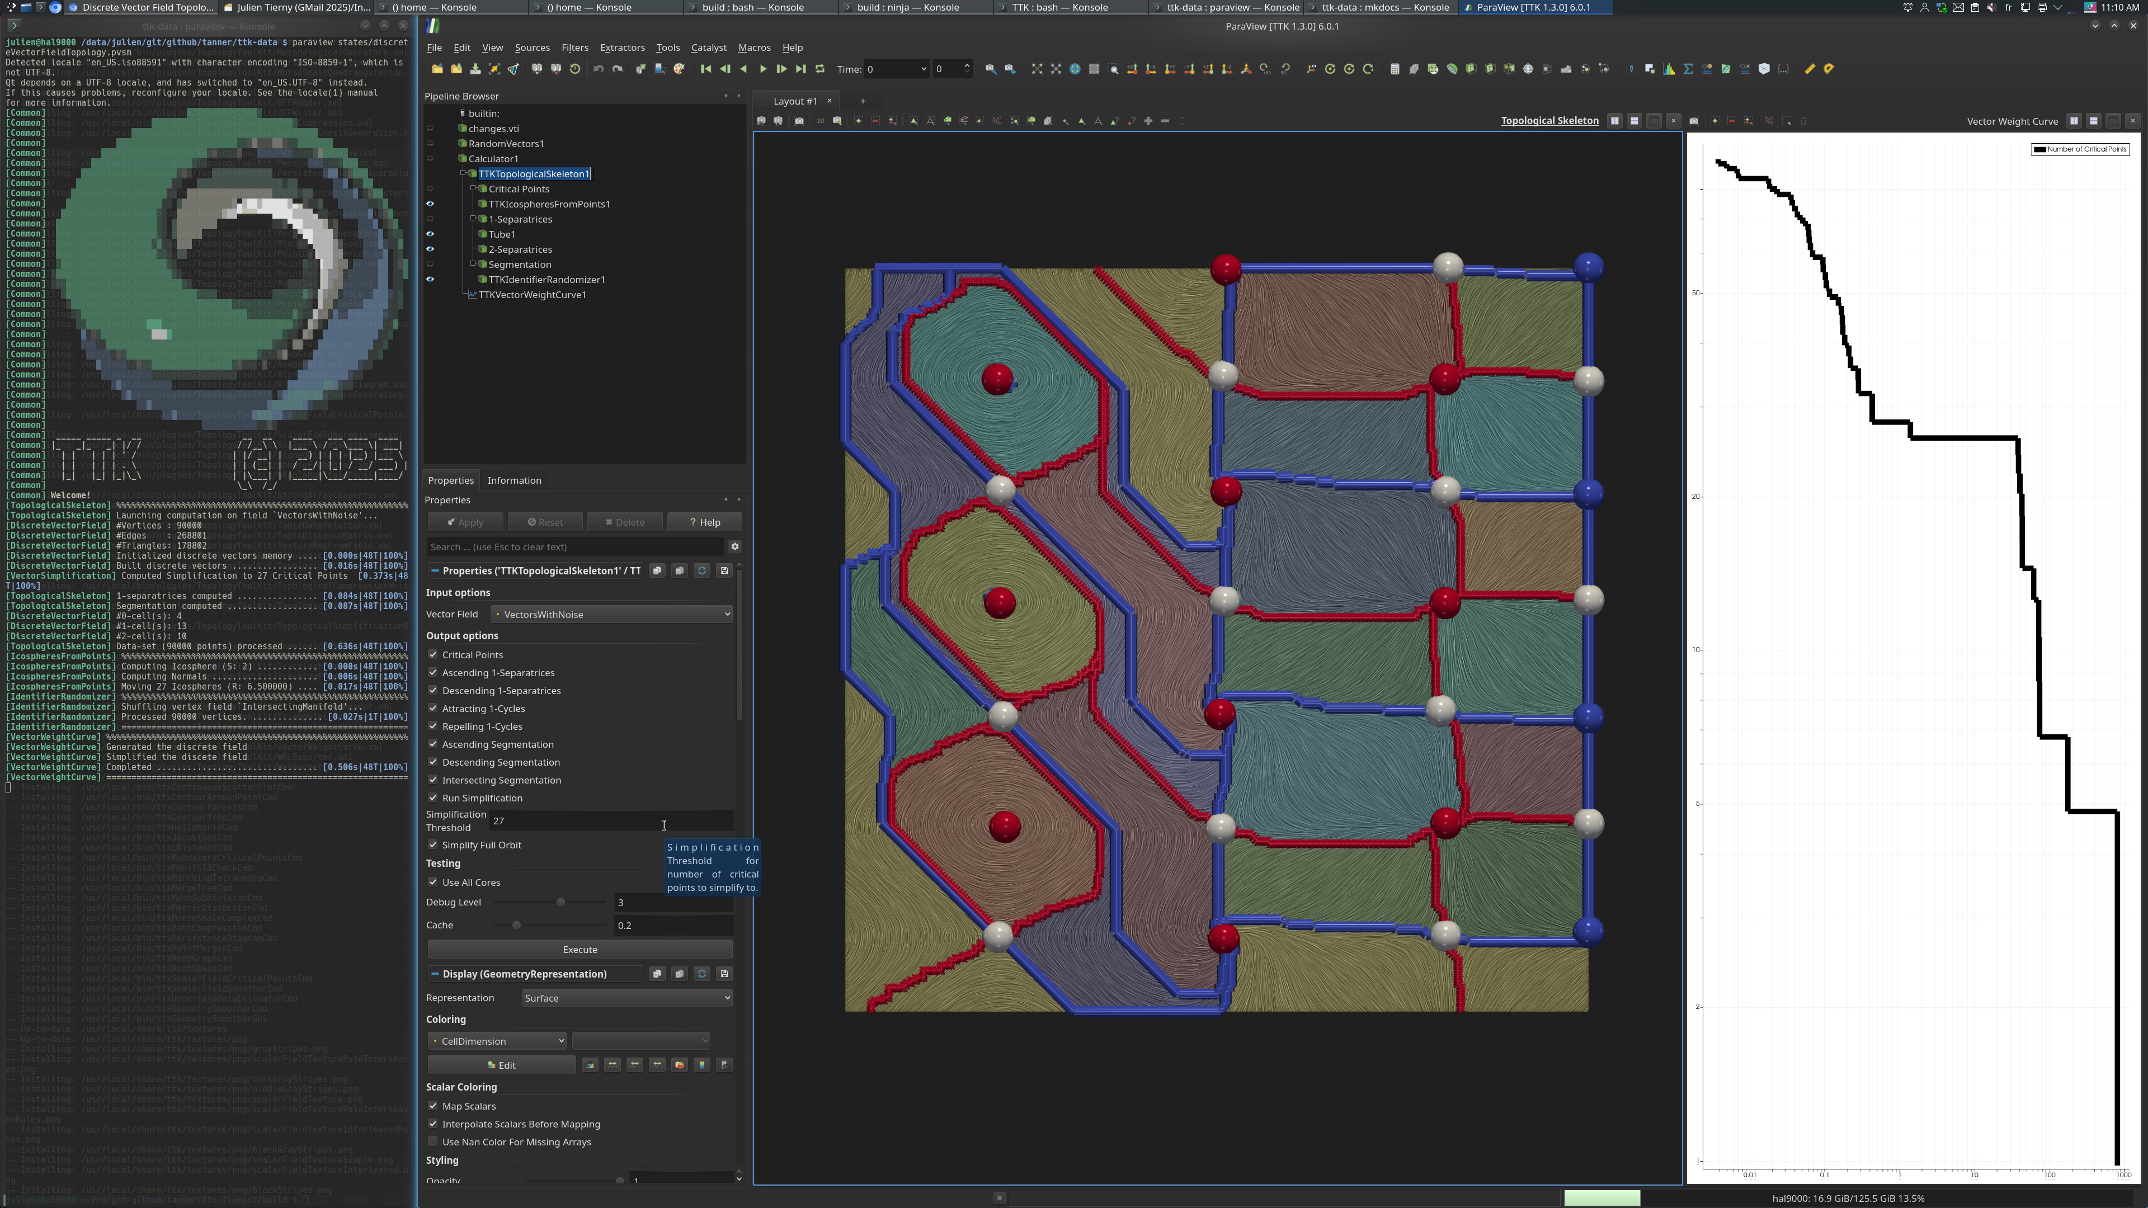Open the Representation Surface dropdown

coord(626,998)
